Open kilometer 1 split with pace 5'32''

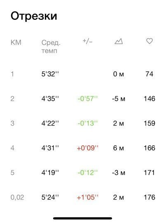82,74
